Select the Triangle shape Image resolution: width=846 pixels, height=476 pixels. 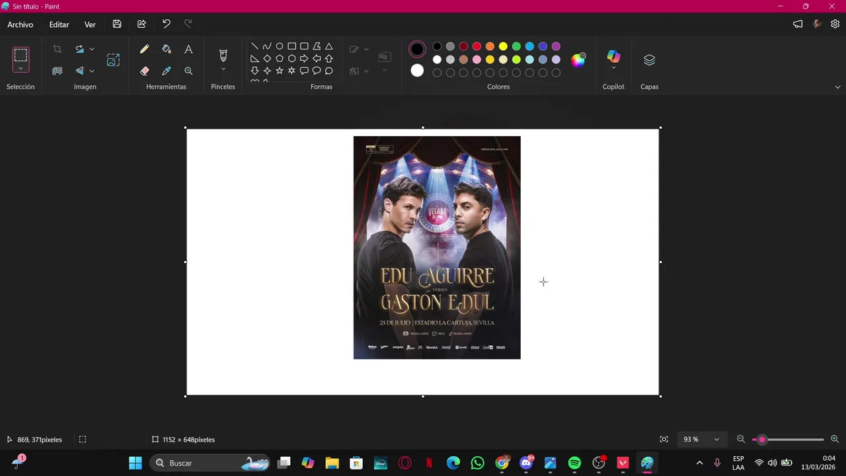(328, 46)
